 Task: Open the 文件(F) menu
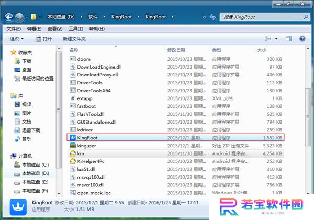(14, 29)
